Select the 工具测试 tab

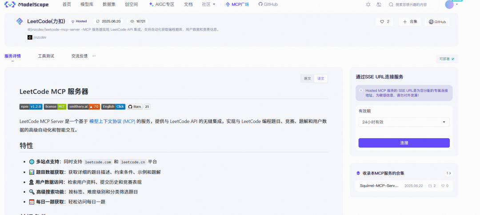pos(46,56)
